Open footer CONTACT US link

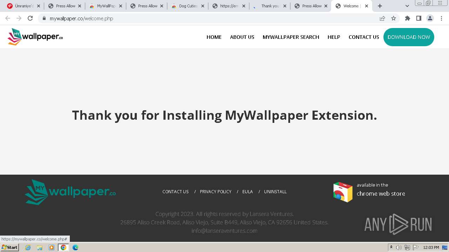click(175, 192)
